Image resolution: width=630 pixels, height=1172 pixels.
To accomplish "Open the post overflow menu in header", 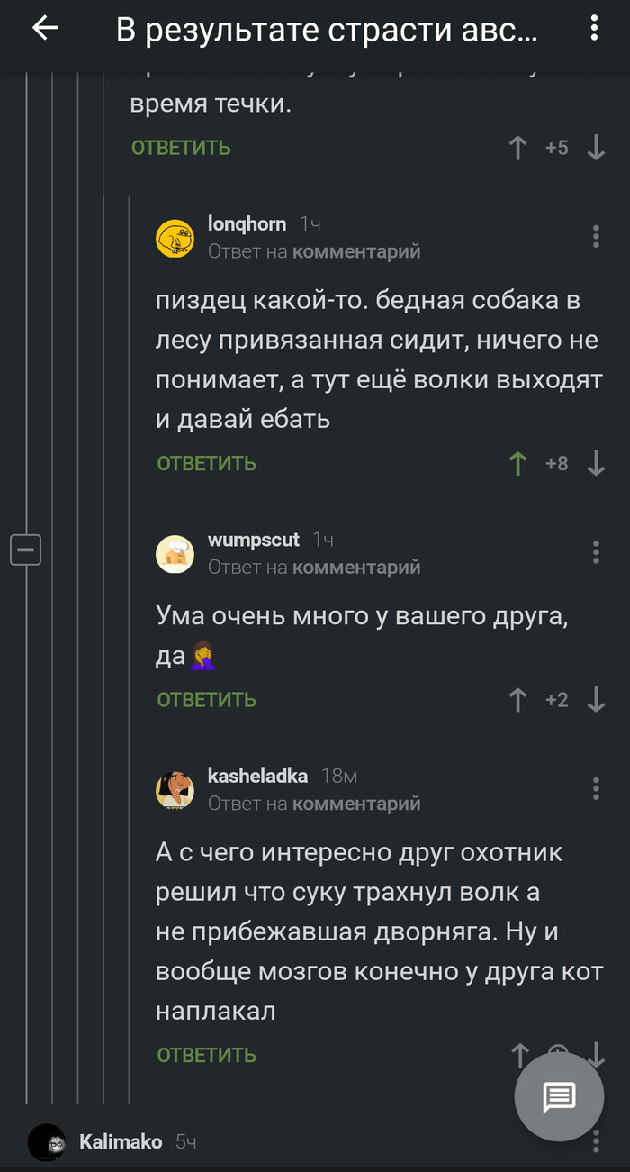I will [594, 29].
